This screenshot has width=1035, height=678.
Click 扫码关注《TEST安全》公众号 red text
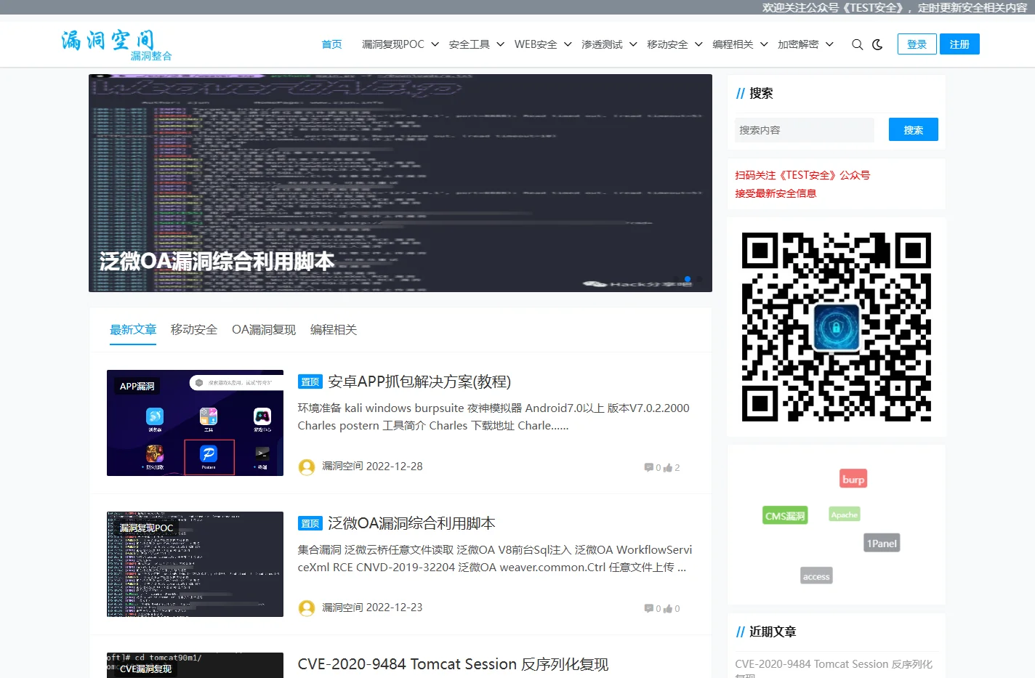pyautogui.click(x=802, y=175)
